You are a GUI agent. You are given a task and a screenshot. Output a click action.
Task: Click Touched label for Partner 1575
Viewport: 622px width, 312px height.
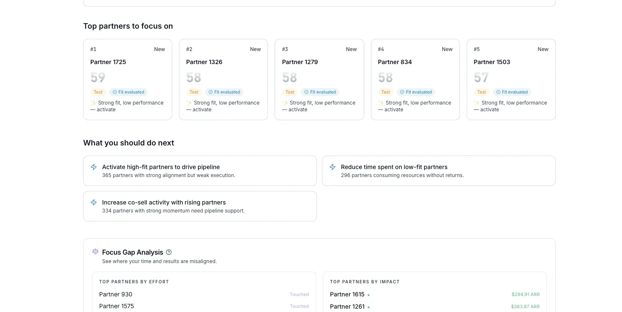pos(299,307)
